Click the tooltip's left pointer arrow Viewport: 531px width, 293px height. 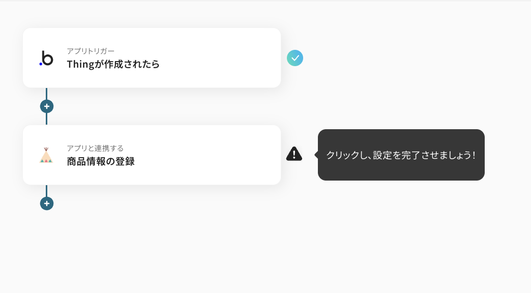pos(316,155)
